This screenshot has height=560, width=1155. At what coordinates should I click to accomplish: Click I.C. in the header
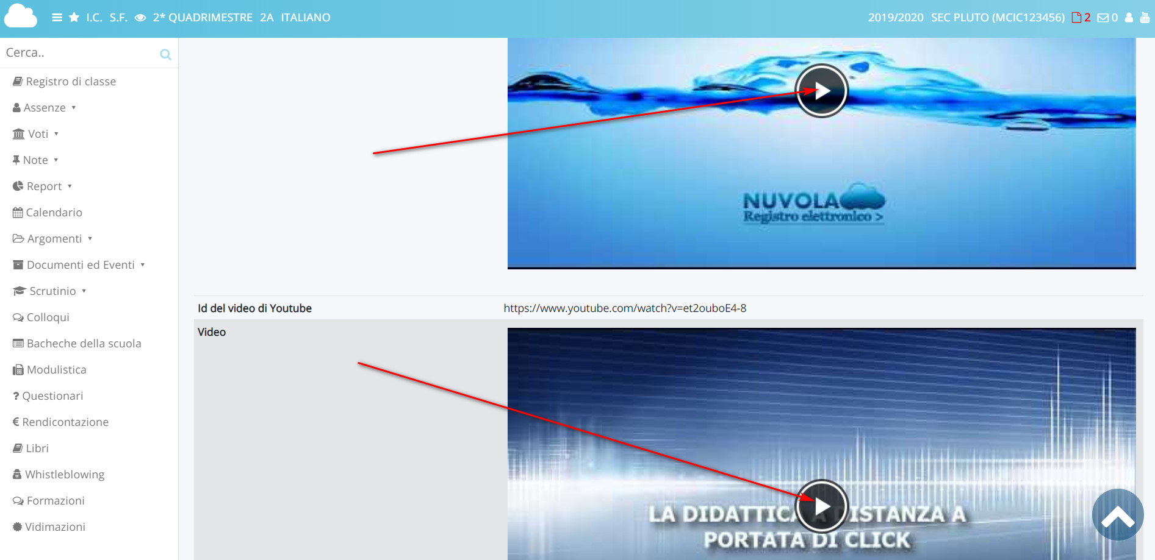(x=94, y=18)
